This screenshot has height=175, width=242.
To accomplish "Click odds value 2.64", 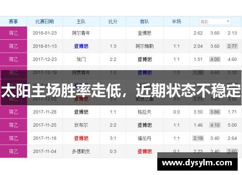I will [232, 138].
